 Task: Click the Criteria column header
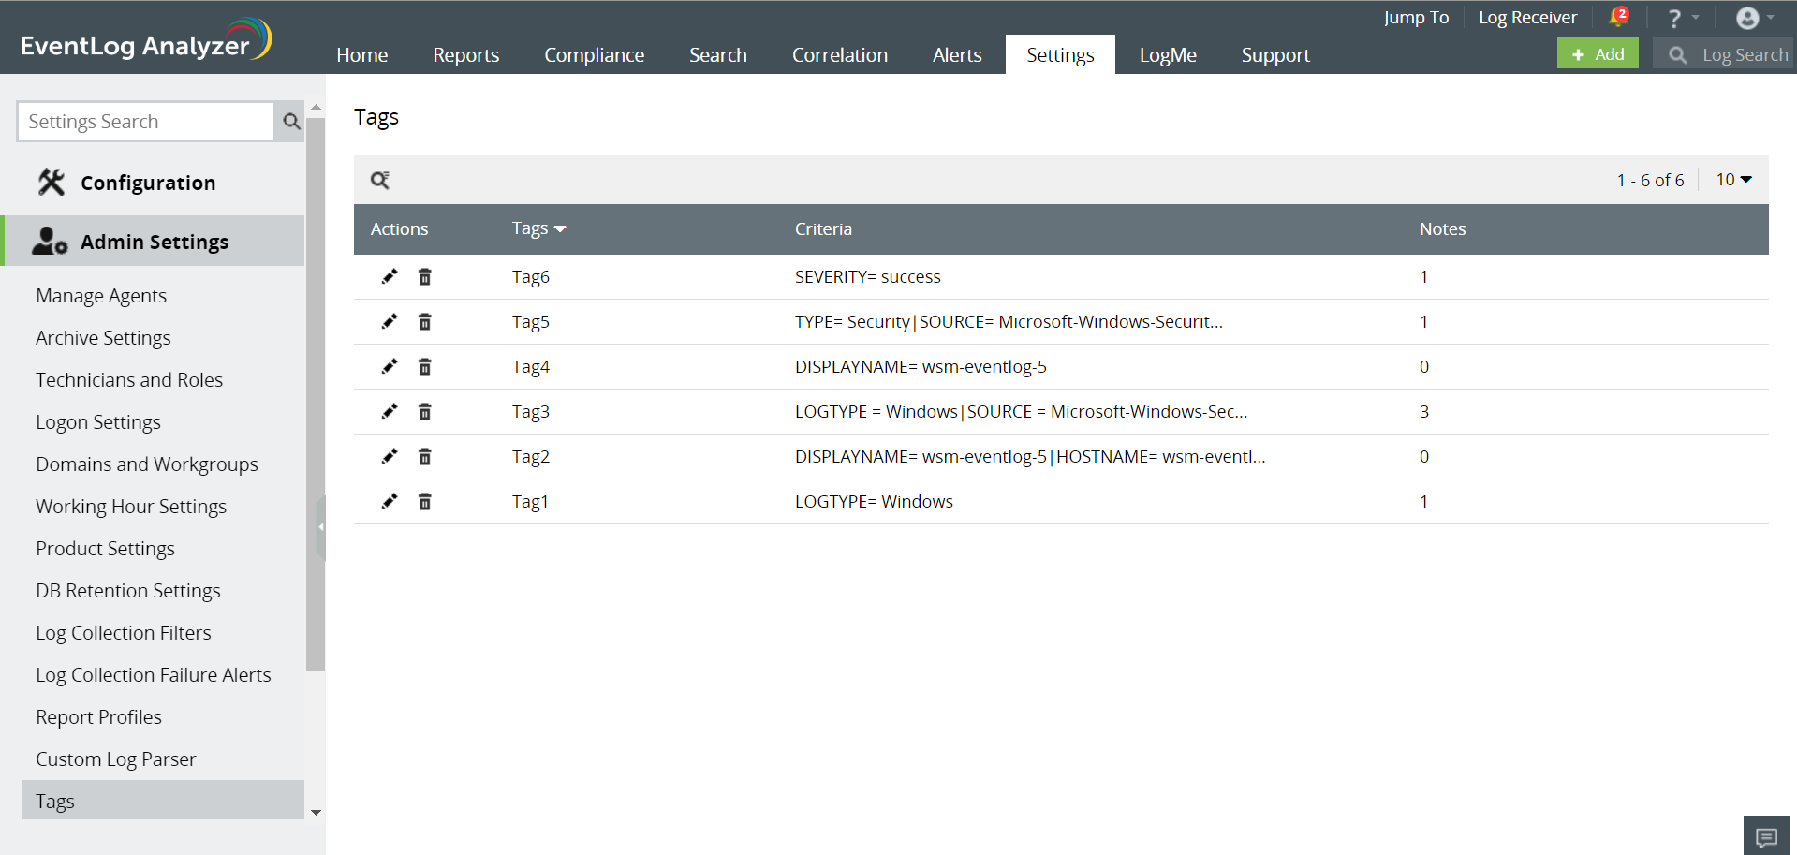click(x=823, y=228)
